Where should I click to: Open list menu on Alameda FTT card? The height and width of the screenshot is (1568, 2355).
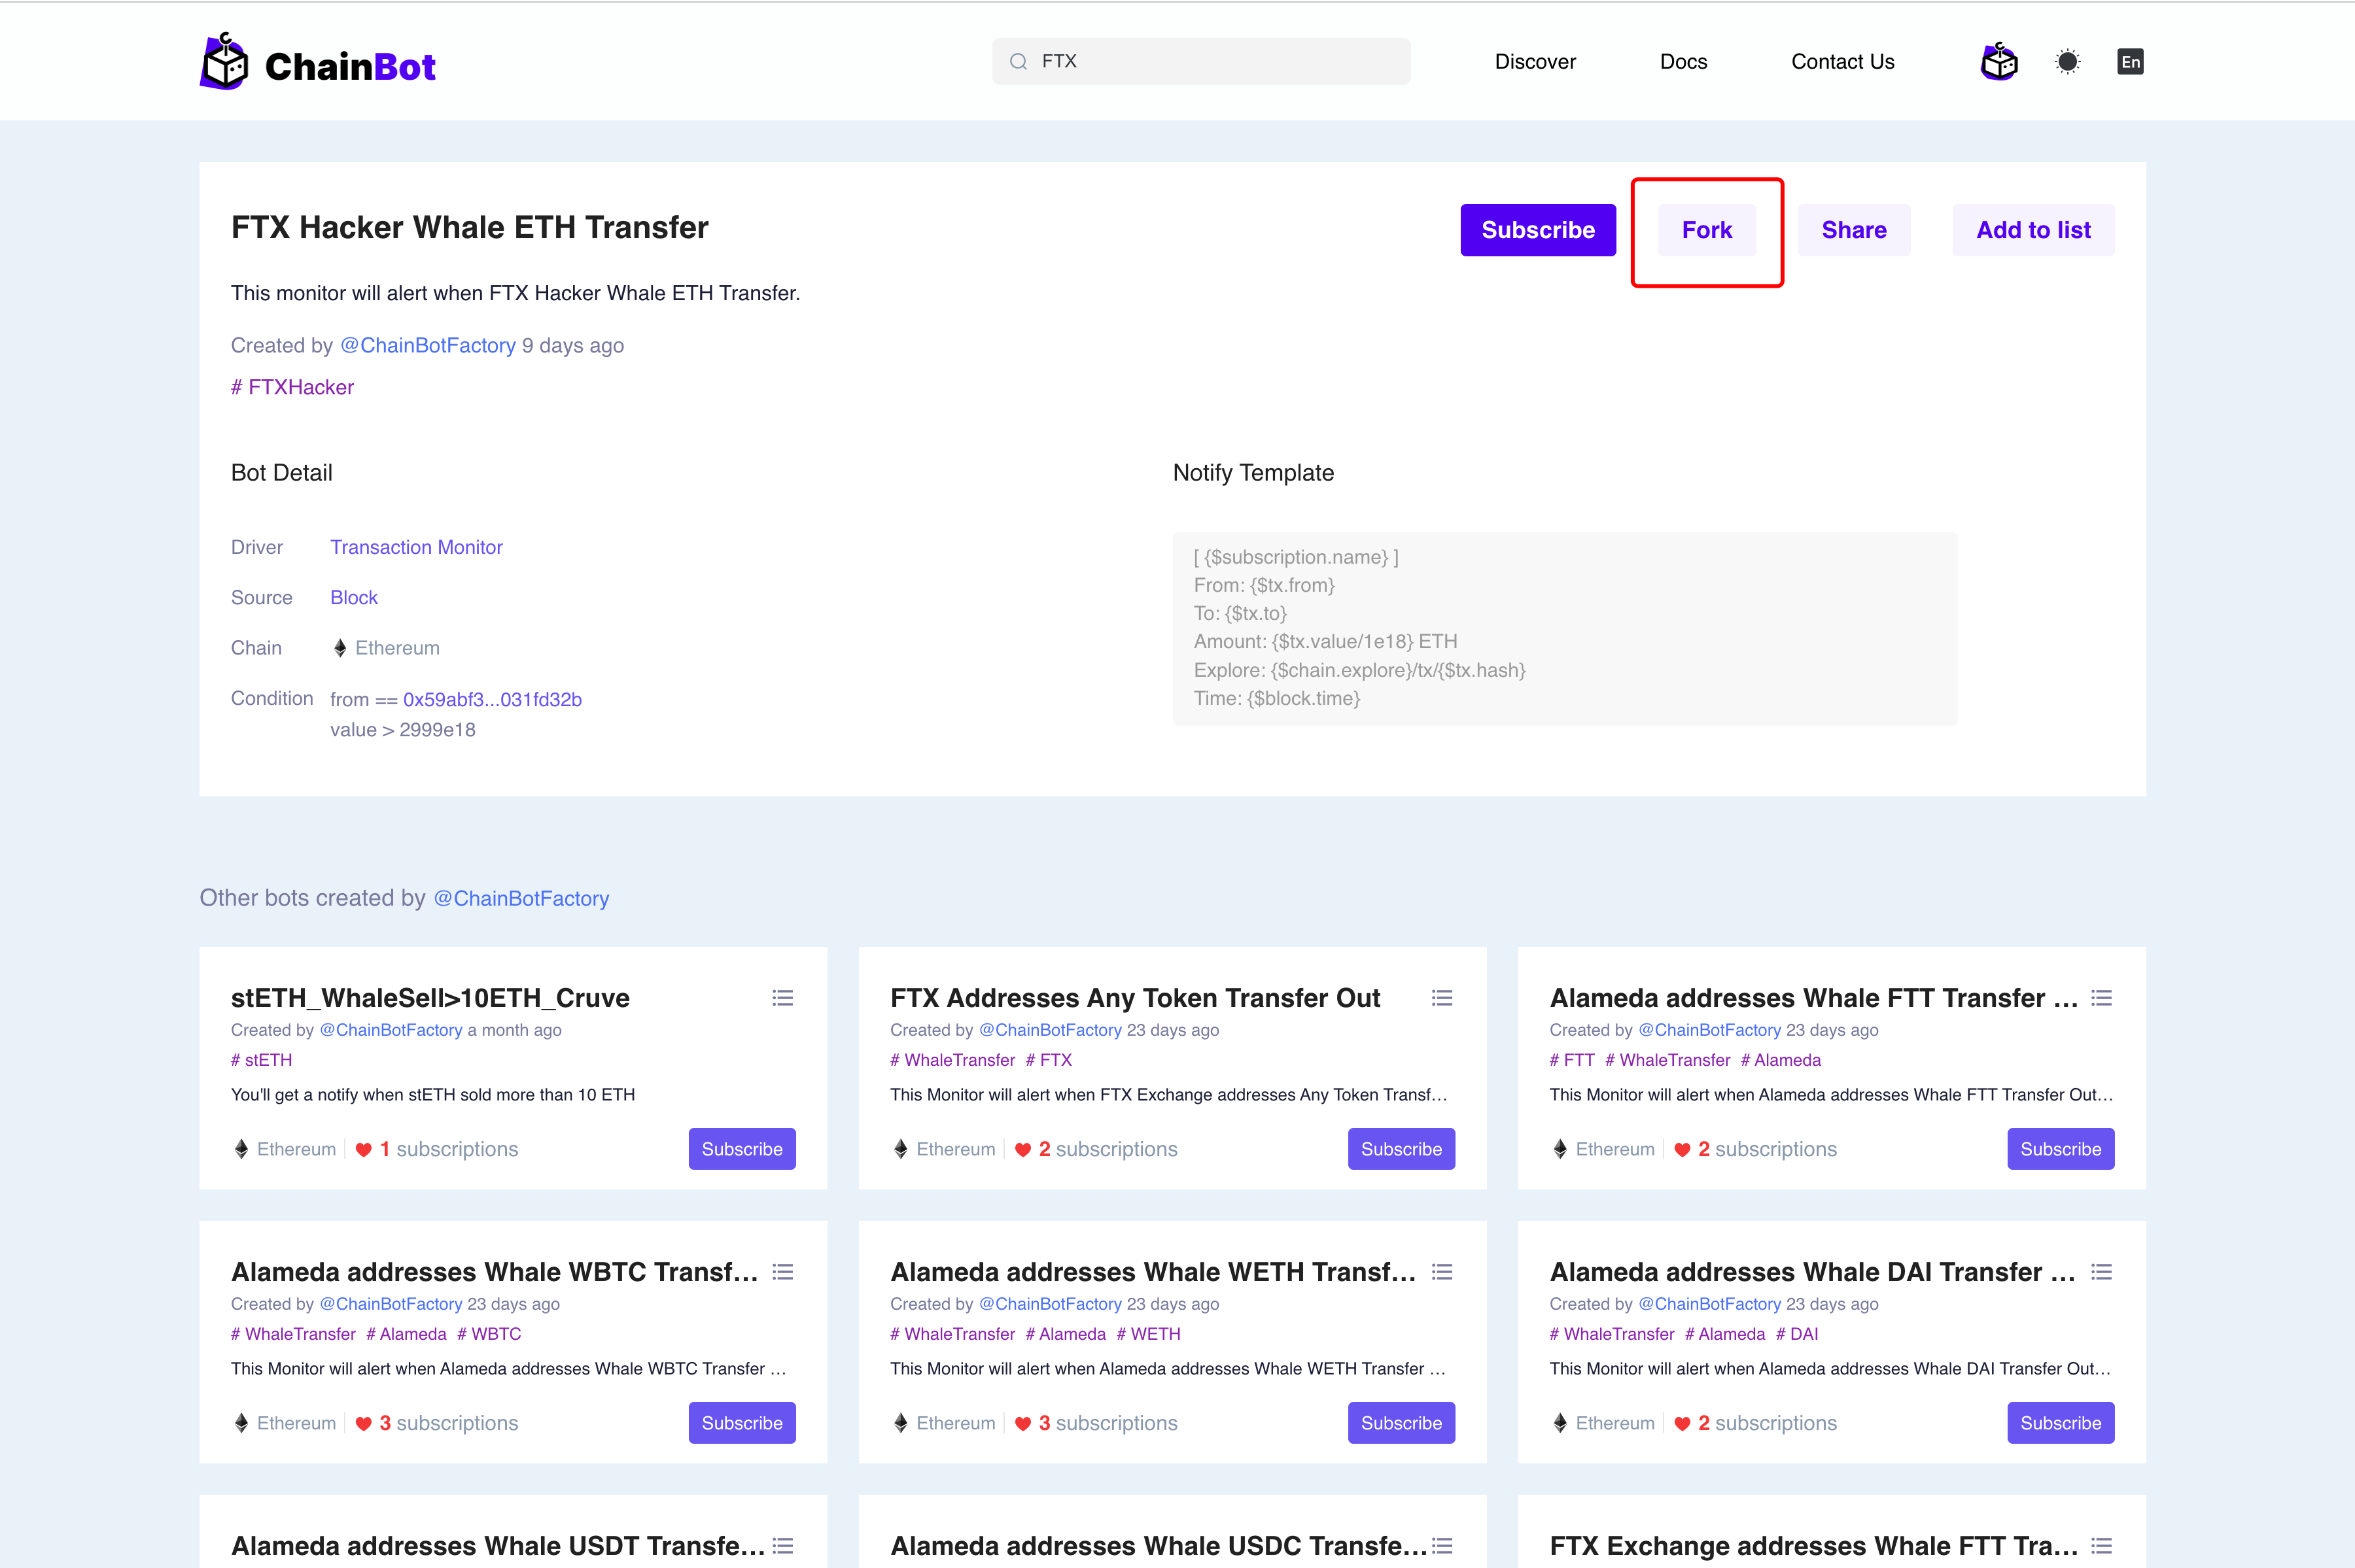2101,998
